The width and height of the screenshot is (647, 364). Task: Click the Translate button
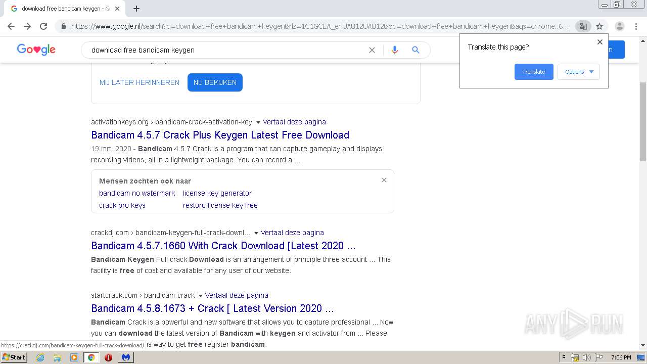pos(534,72)
